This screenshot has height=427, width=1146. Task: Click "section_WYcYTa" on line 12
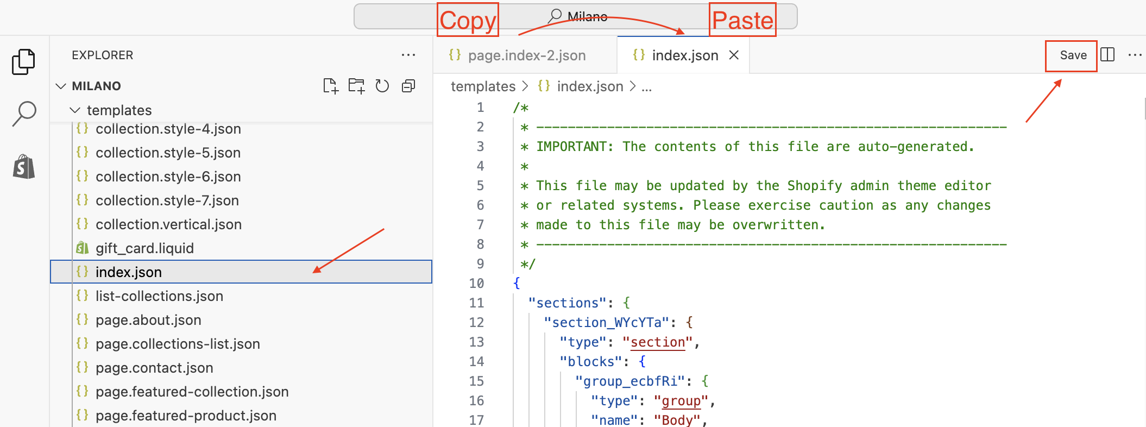pos(607,322)
